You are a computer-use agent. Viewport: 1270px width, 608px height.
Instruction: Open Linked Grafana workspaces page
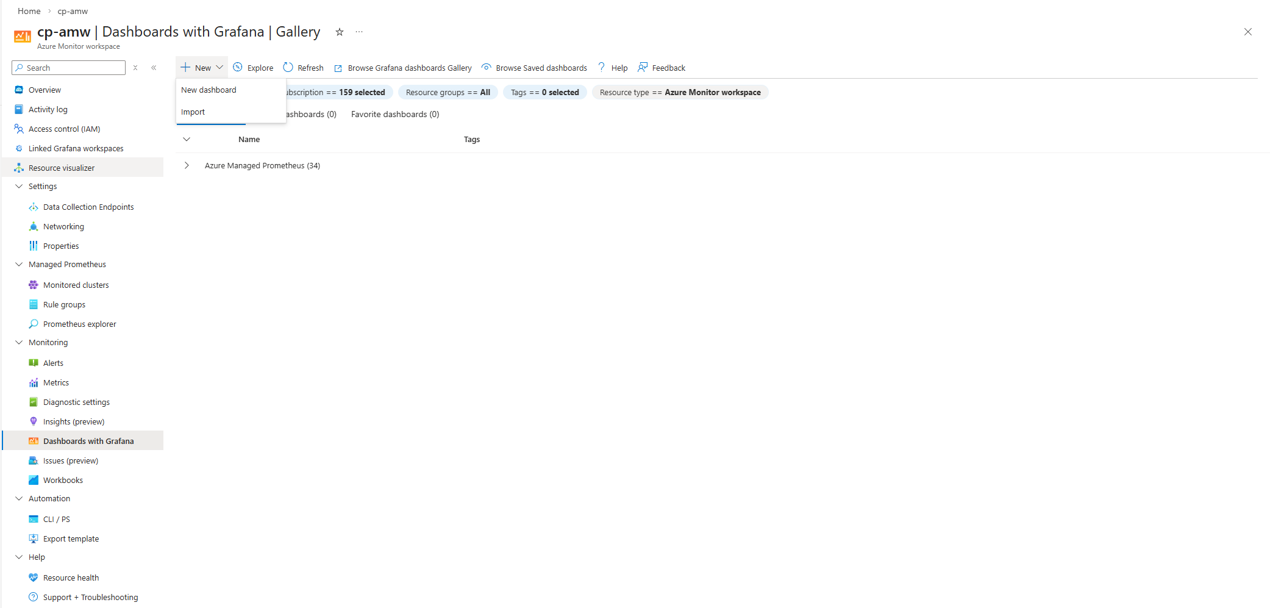[x=76, y=148]
